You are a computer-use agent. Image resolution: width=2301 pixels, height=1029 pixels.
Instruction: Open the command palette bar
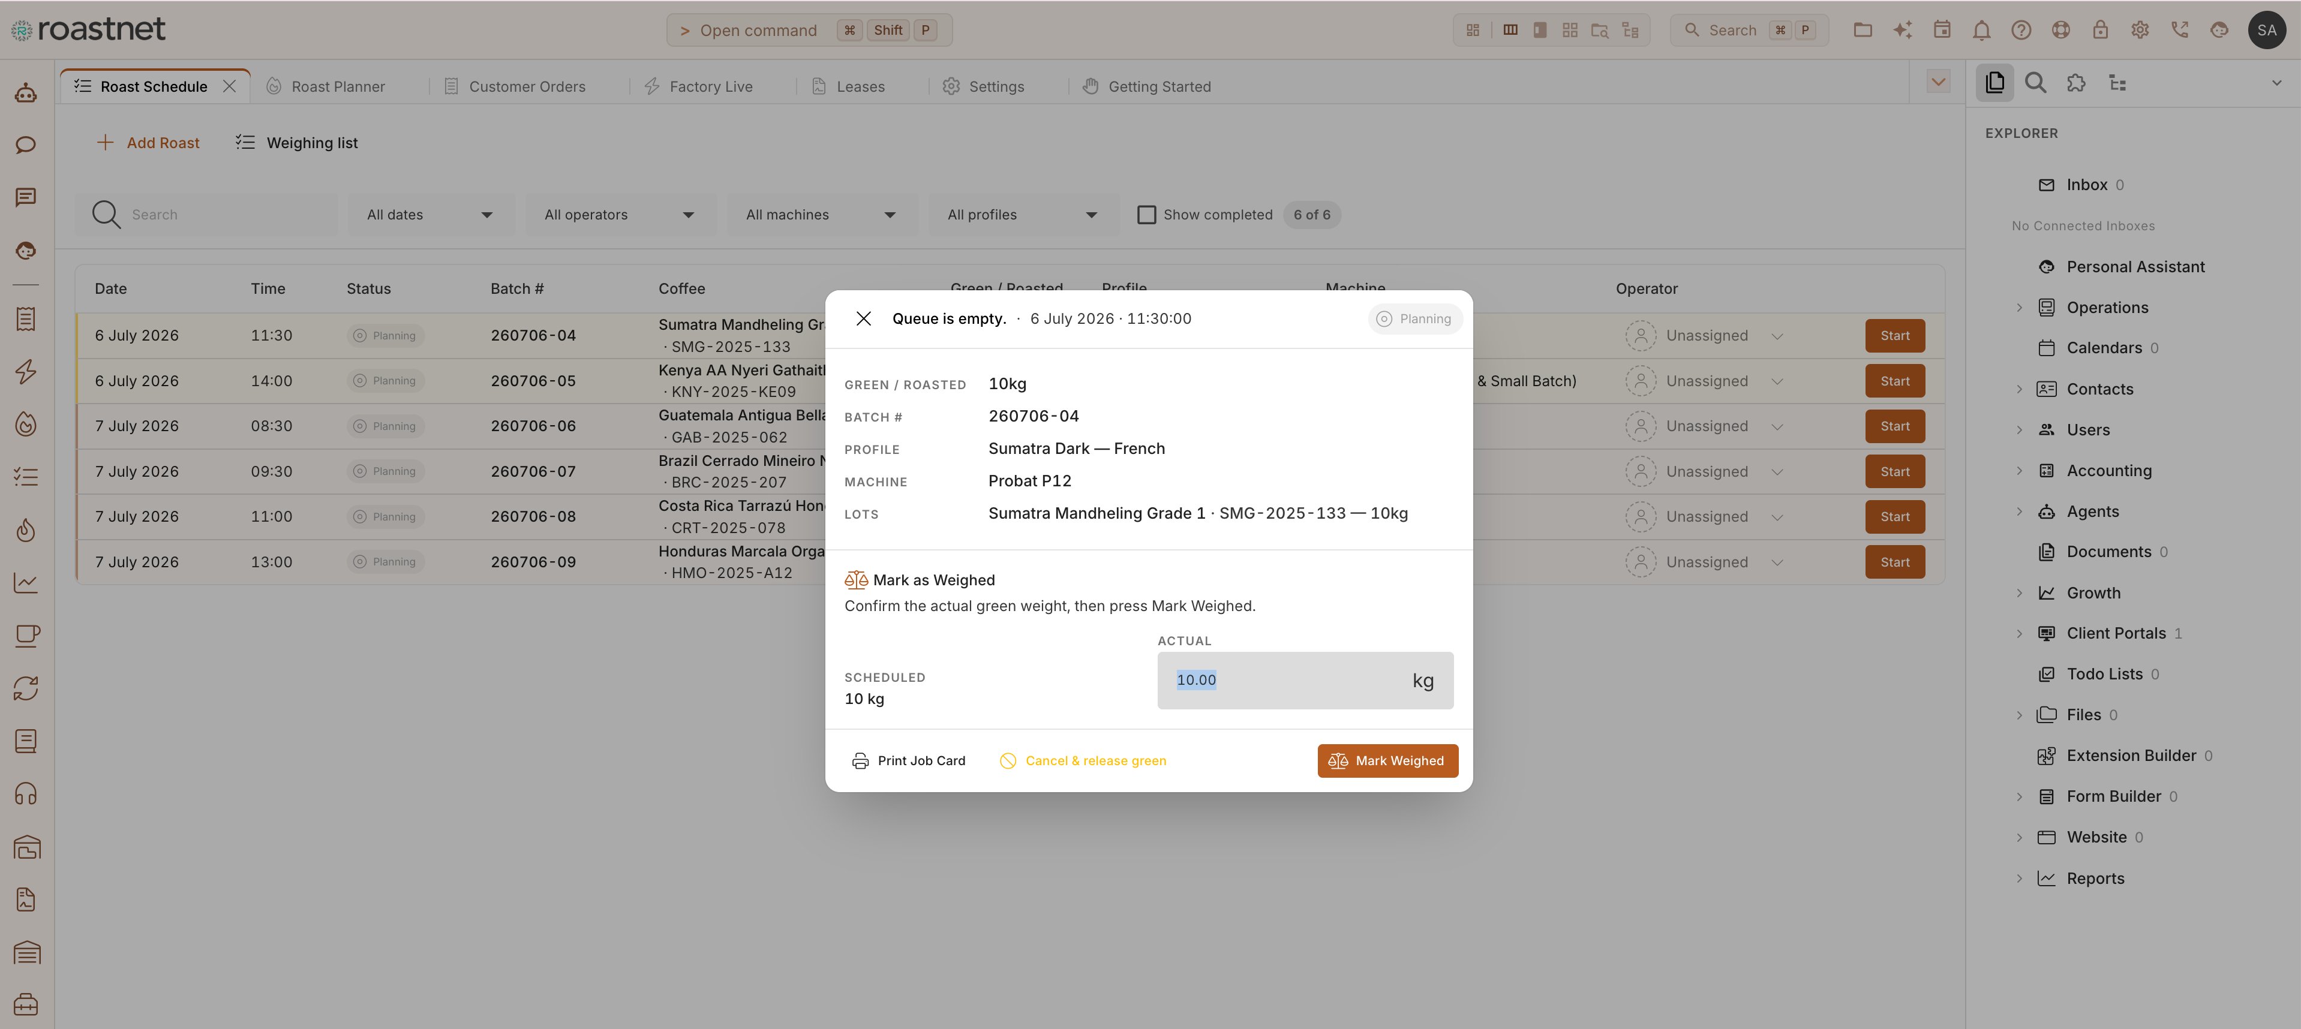(809, 29)
